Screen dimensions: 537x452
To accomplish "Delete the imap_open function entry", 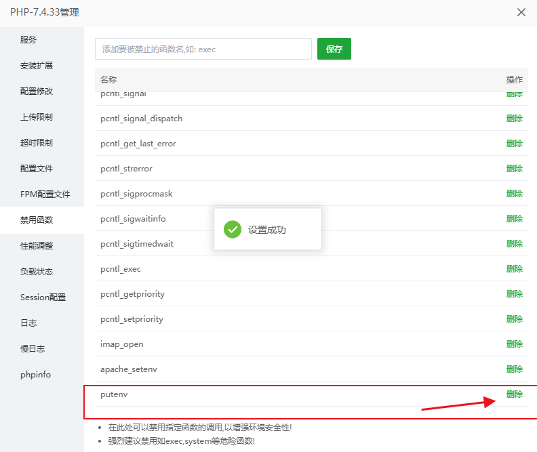I will [x=515, y=344].
